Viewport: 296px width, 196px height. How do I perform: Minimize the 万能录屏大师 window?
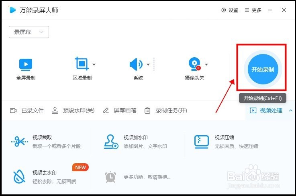pos(270,10)
